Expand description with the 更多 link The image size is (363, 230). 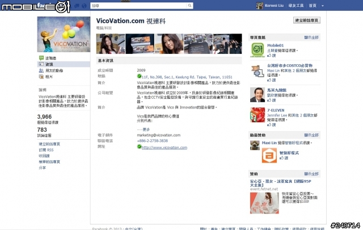click(x=146, y=129)
